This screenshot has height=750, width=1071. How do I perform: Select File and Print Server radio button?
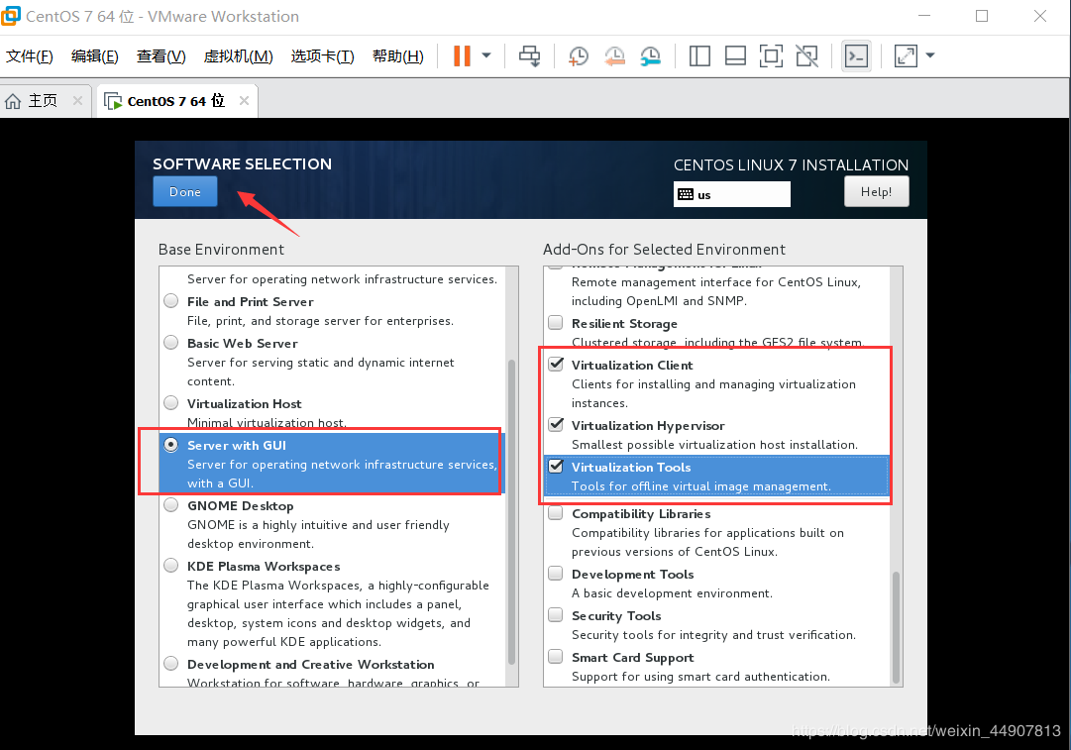point(170,301)
